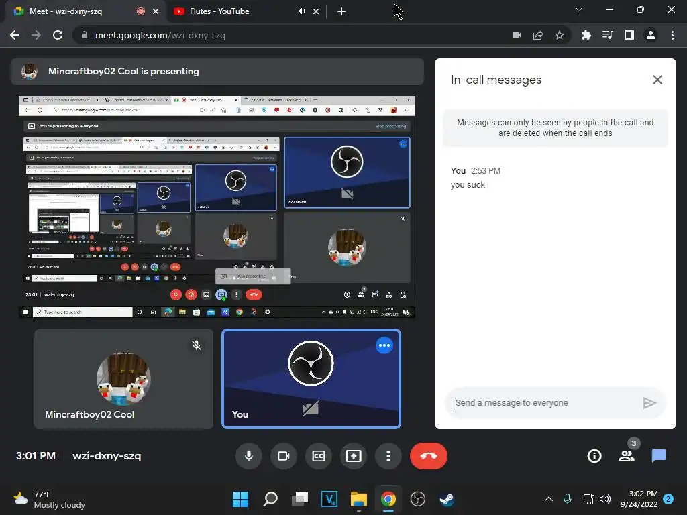The width and height of the screenshot is (687, 515).
Task: Click the Mincraftboy02 Cool is presenting banner
Action: point(217,71)
